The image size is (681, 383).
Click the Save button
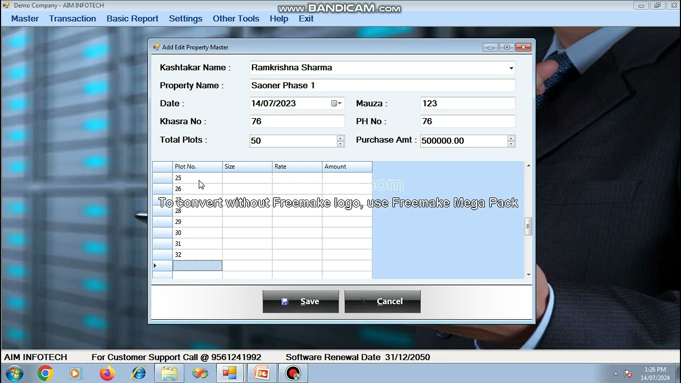[x=301, y=302]
